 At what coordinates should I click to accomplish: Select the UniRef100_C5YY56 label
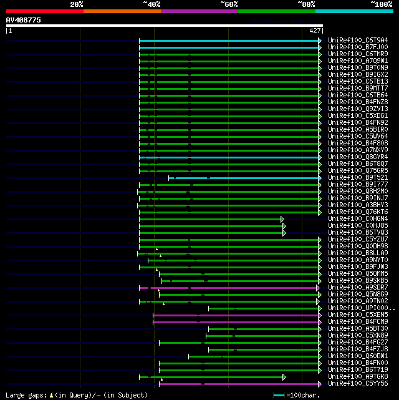(x=358, y=384)
